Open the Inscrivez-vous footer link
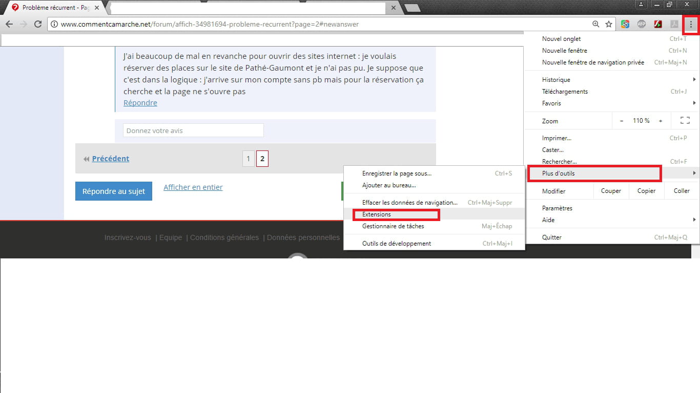This screenshot has height=393, width=700. [128, 237]
